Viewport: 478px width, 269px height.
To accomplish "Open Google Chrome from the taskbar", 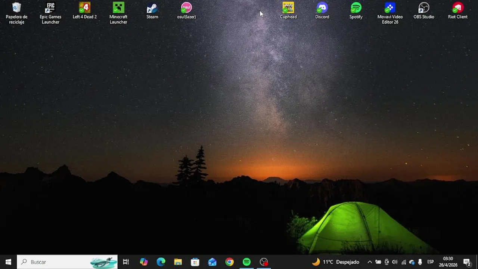I will tap(230, 262).
